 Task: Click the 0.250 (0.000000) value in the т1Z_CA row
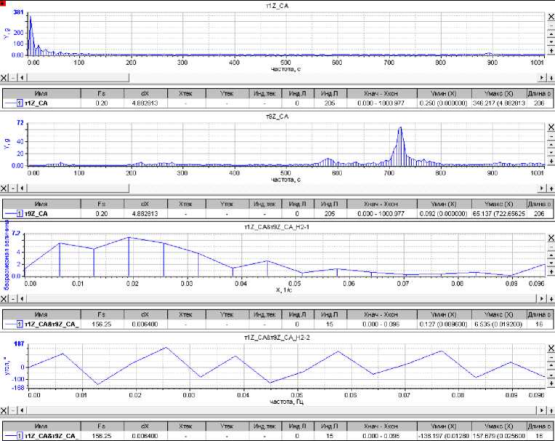pos(444,103)
